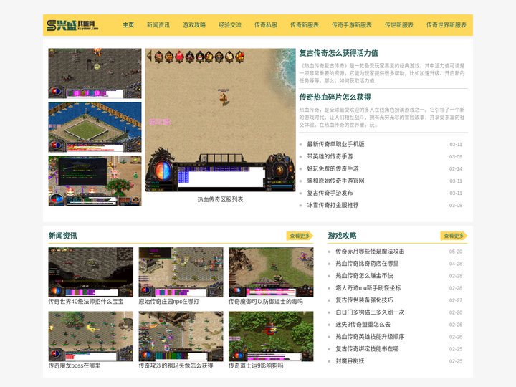Open 热血传奇比奇药店在哪里 guide
The image size is (516, 387).
coord(367,264)
